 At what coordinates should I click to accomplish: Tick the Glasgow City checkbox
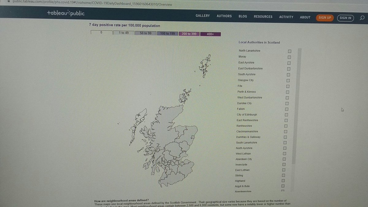coord(288,80)
